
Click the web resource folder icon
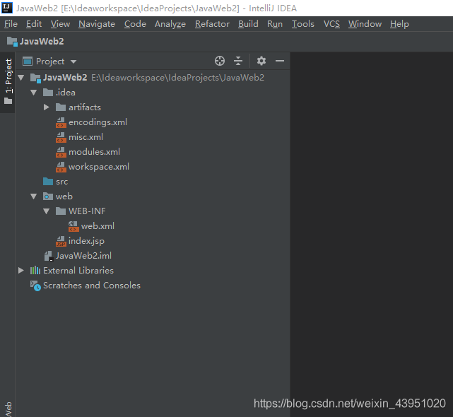(48, 196)
